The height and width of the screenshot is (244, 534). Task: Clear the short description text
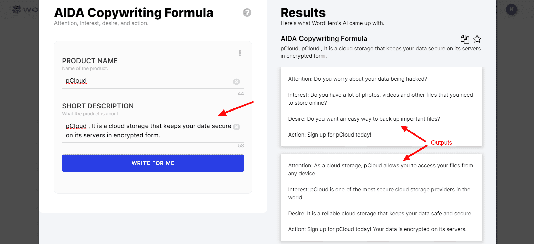[237, 127]
